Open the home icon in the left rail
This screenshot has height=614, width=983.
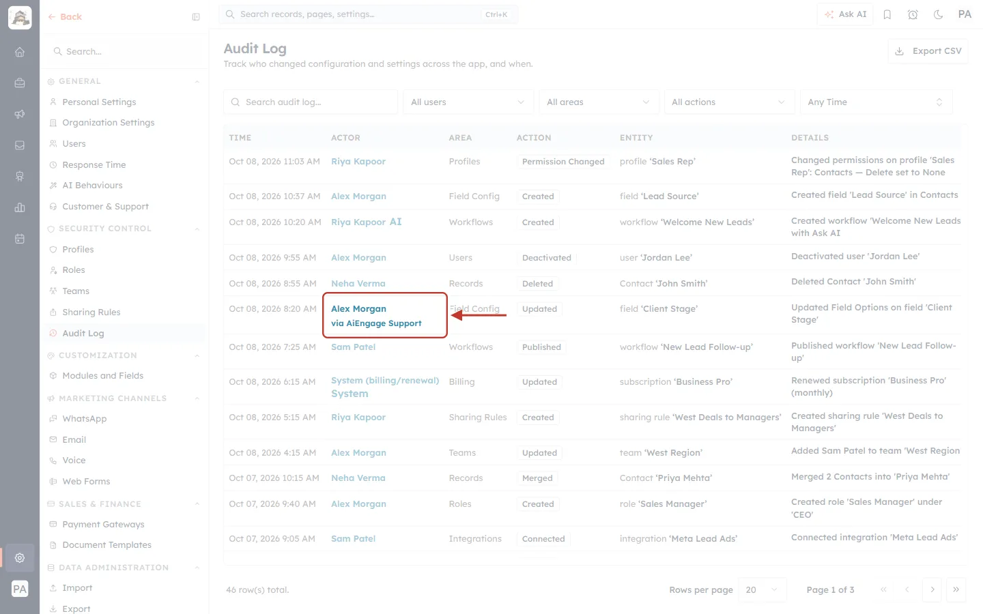click(20, 52)
